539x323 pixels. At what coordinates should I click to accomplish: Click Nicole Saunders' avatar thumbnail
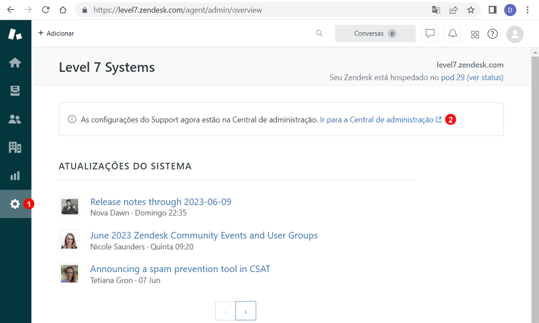[x=70, y=239]
